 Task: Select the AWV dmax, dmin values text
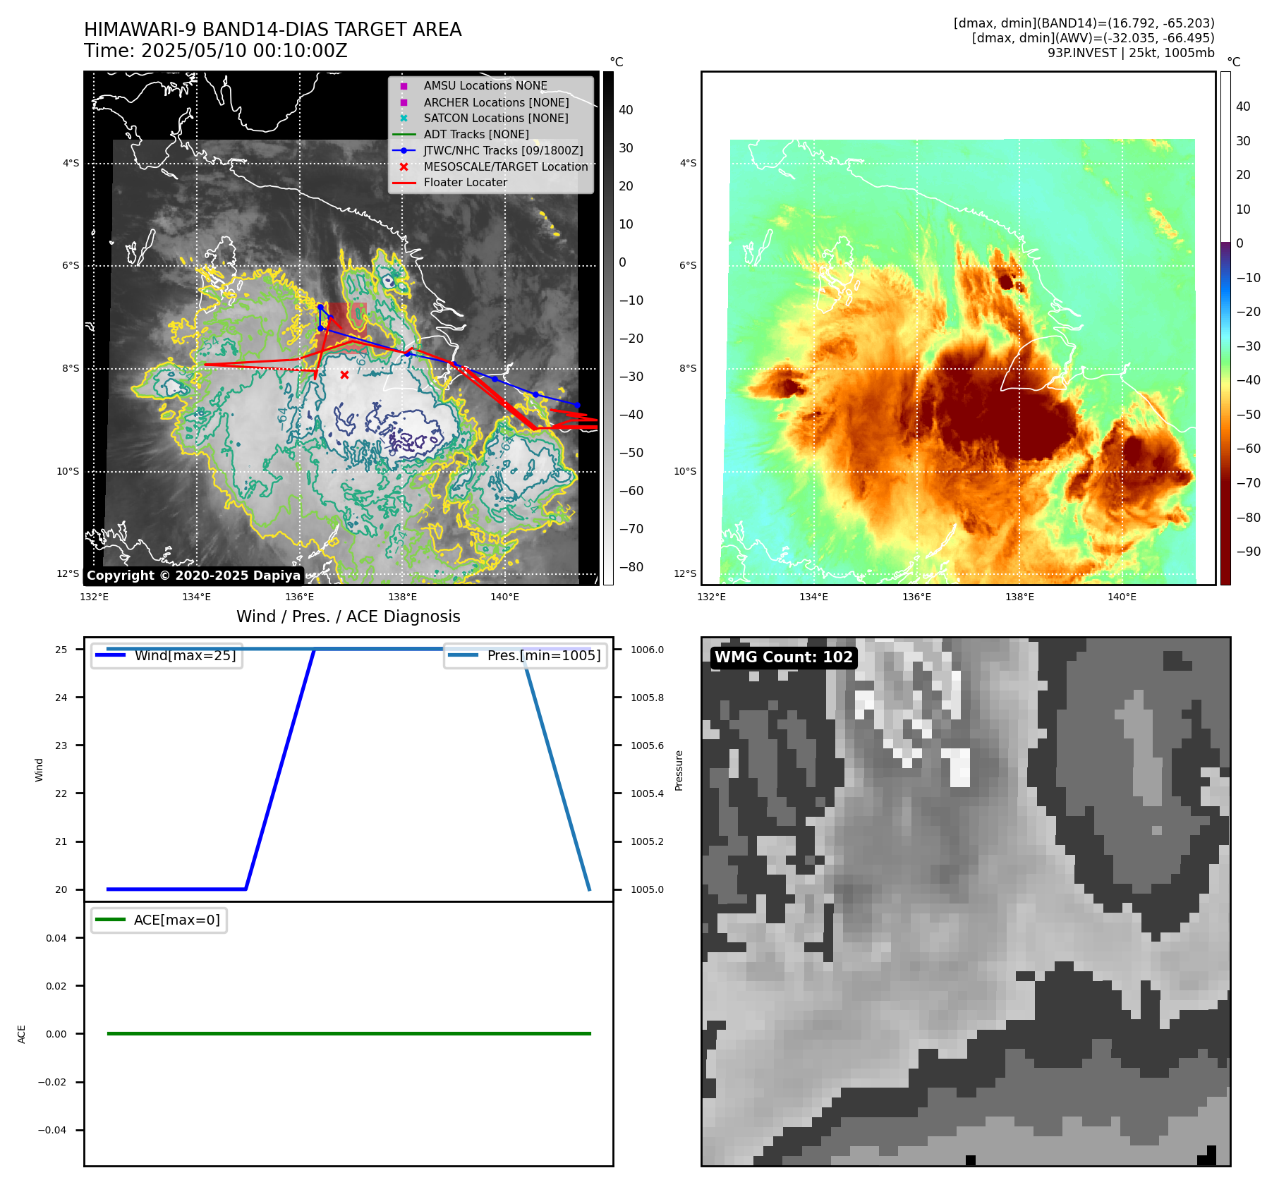pyautogui.click(x=1093, y=38)
